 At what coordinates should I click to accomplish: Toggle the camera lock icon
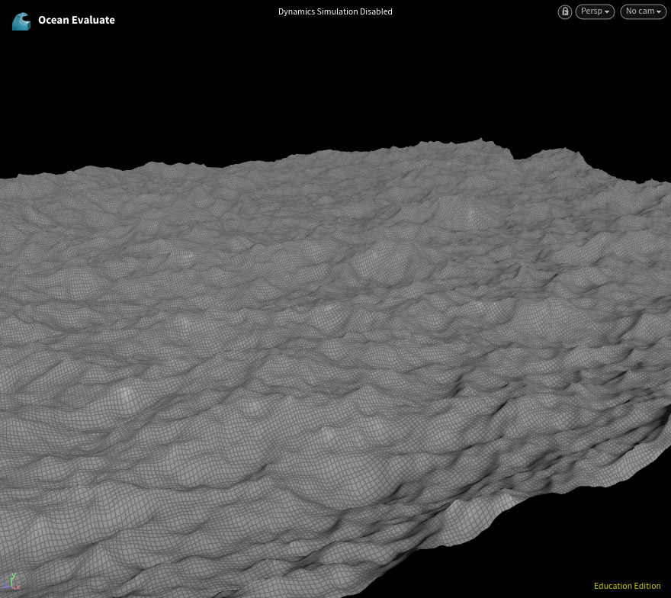pyautogui.click(x=564, y=11)
